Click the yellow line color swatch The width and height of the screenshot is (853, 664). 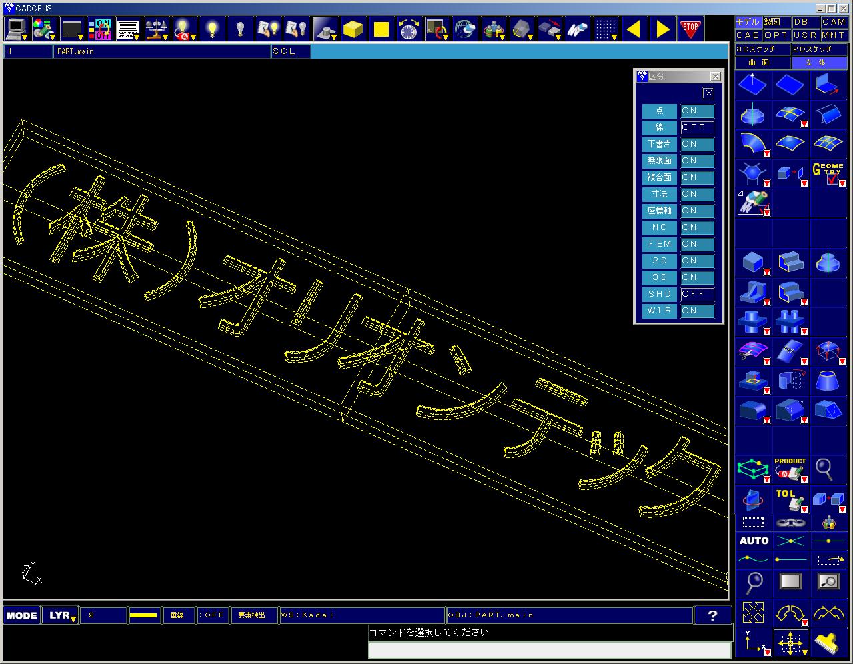pos(143,615)
